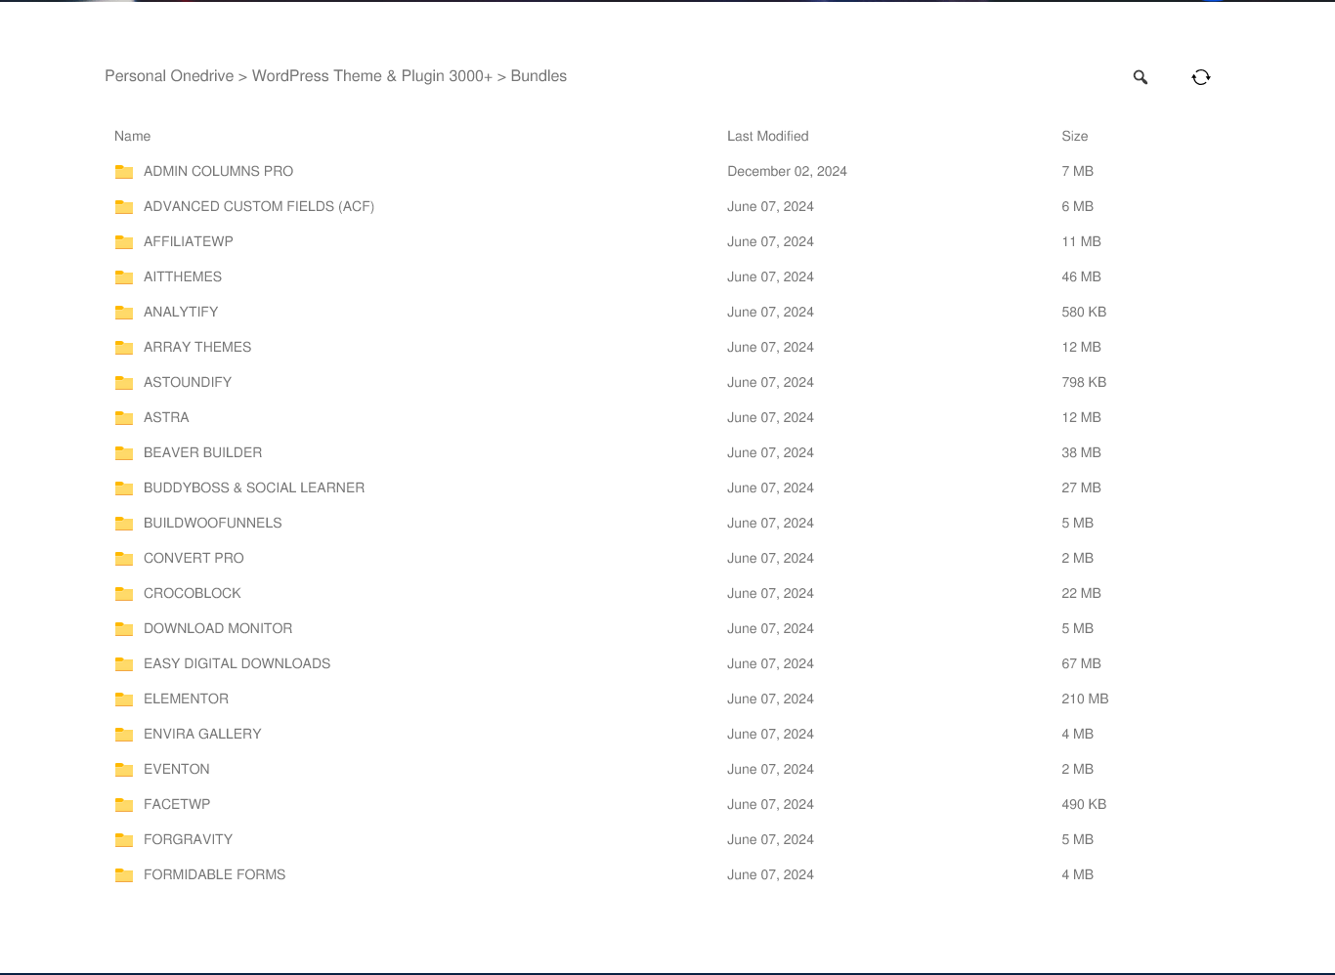
Task: Open EASY DIGITAL DOWNLOADS folder
Action: (237, 664)
